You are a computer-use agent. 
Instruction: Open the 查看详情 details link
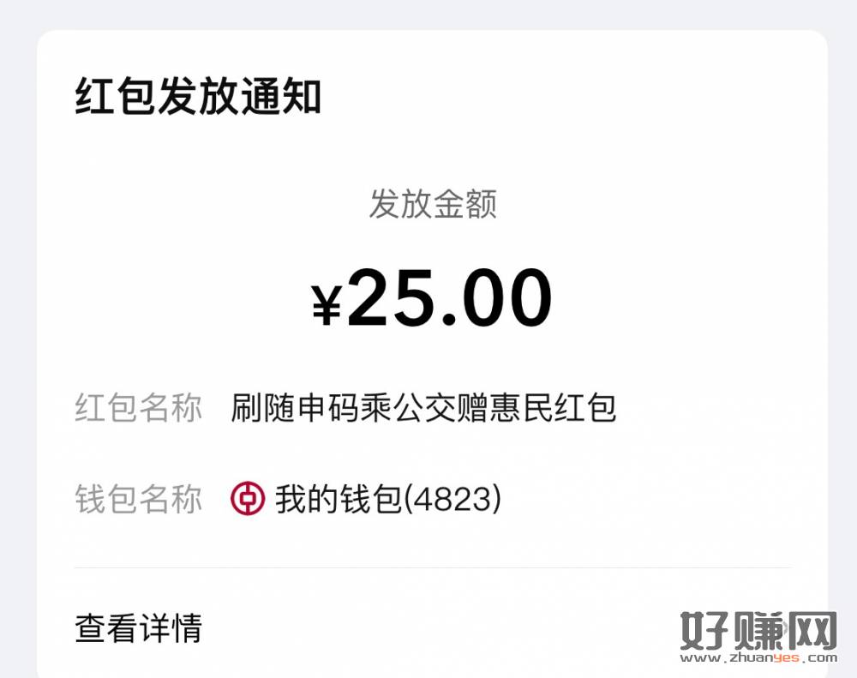139,628
